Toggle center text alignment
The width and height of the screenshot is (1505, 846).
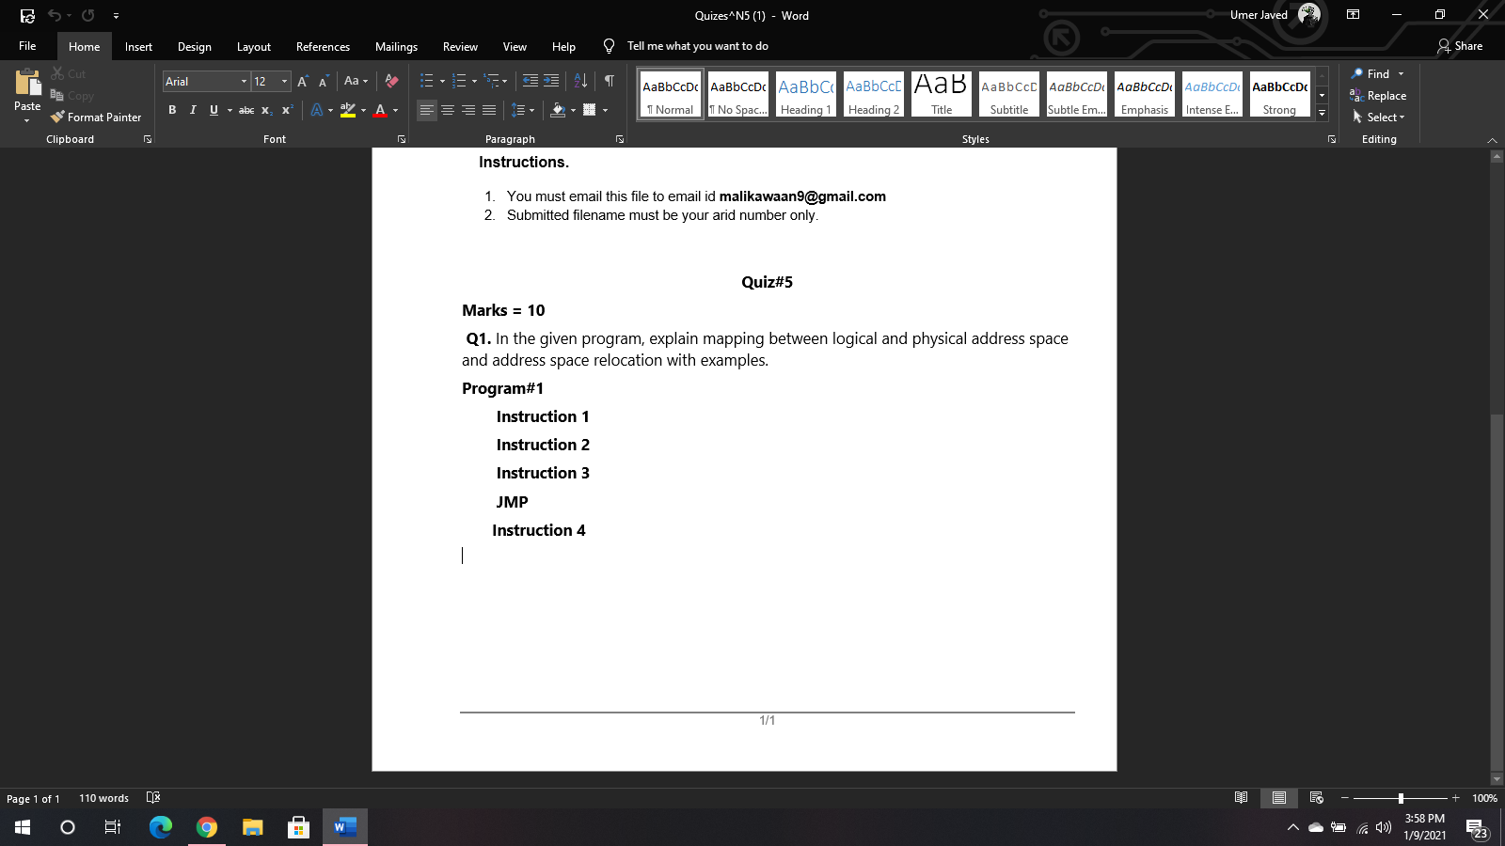448,110
